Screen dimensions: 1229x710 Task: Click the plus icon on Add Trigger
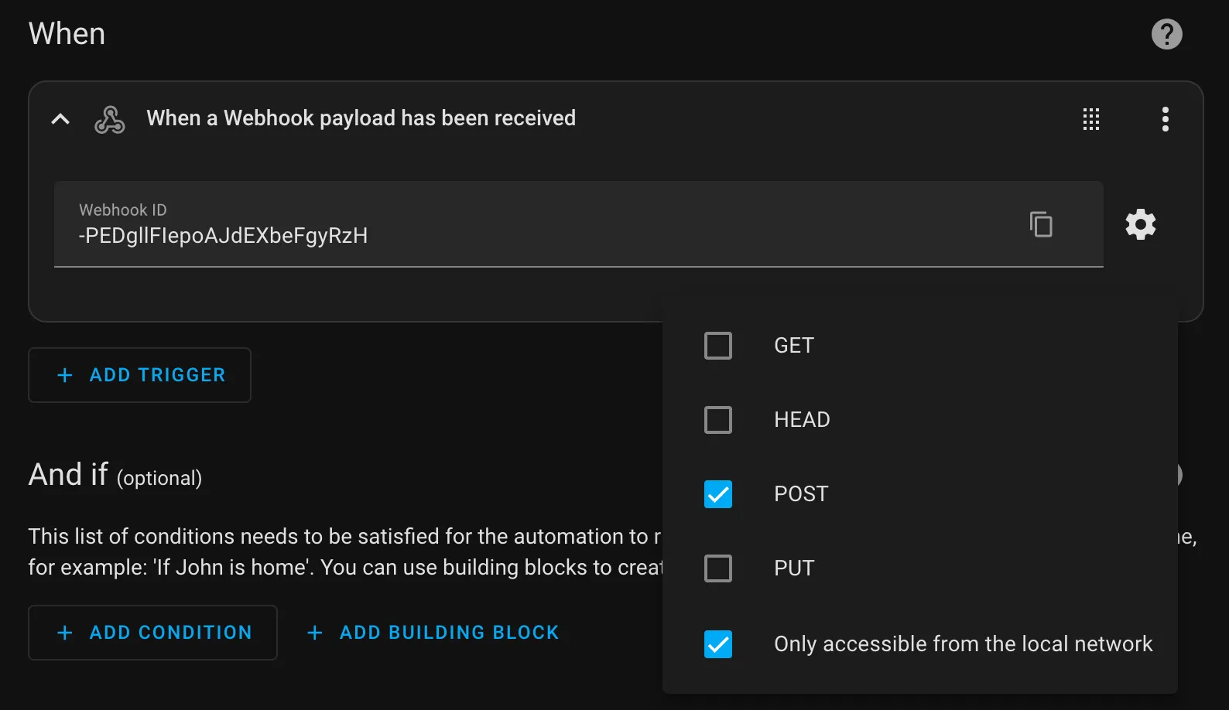(64, 375)
